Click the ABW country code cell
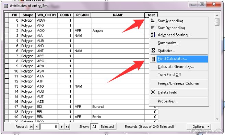225x135 pixels. [x=47, y=20]
